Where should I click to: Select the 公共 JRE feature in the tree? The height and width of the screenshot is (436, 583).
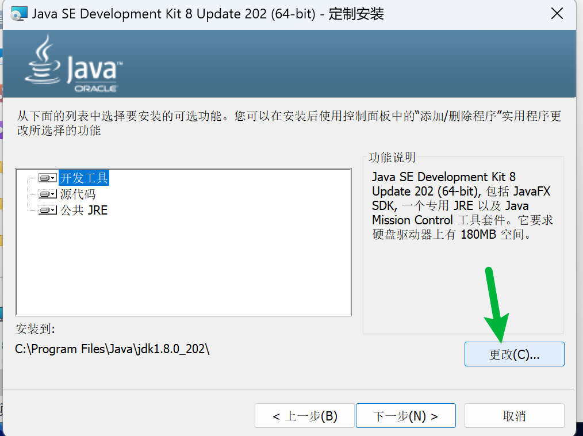pyautogui.click(x=84, y=211)
